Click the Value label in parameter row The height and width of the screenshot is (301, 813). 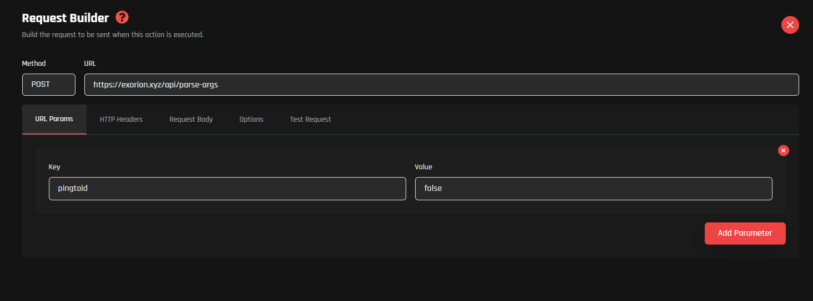tap(423, 167)
